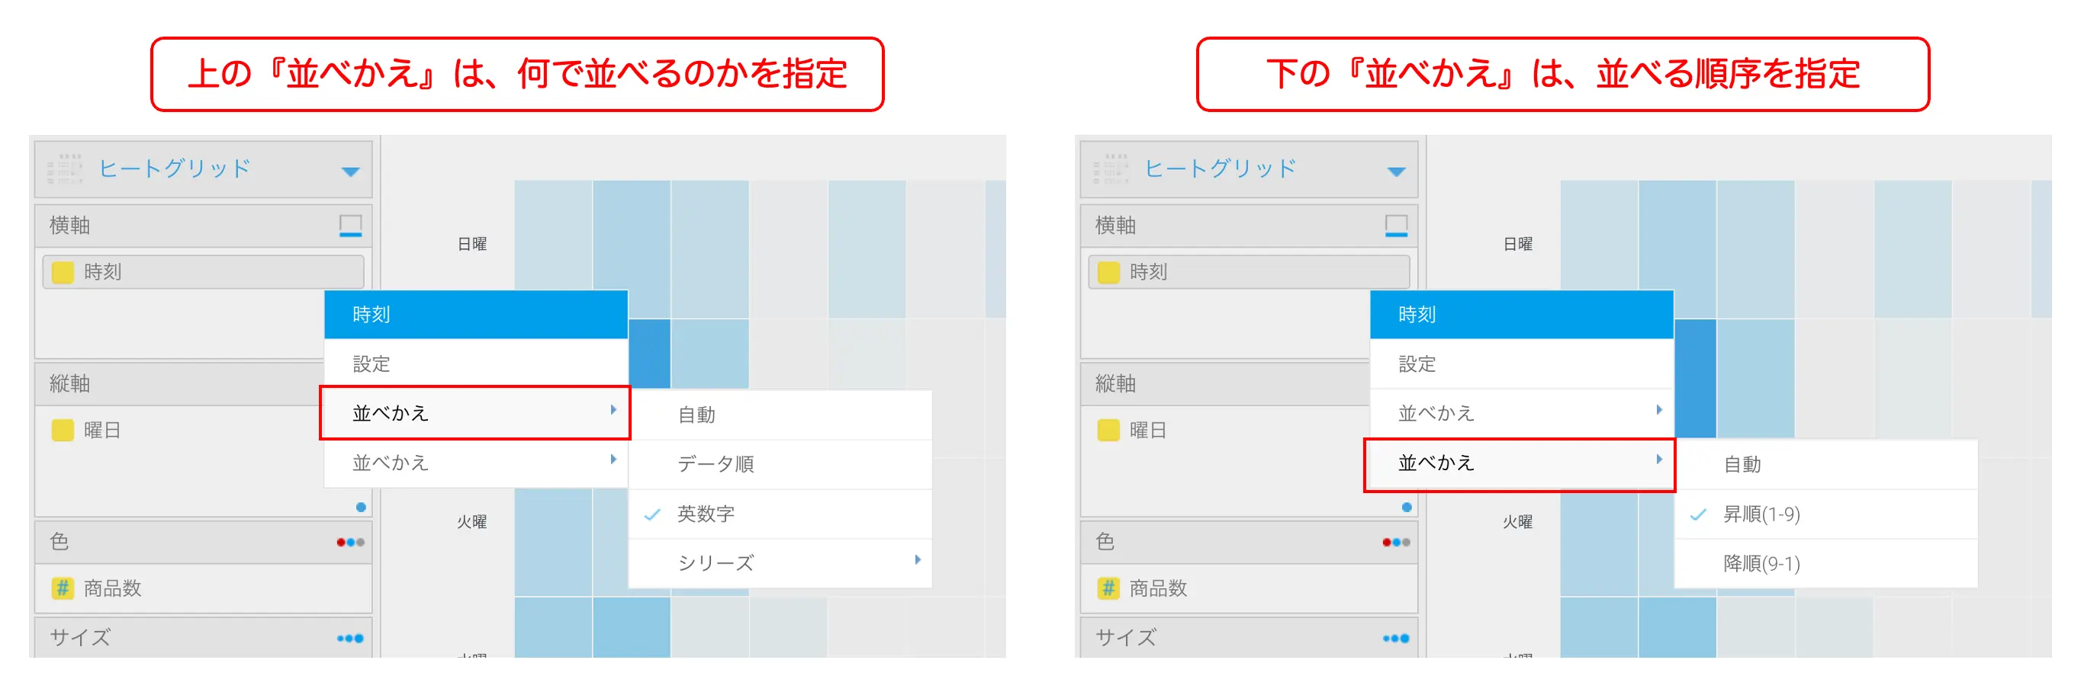Click the 時刻 field chip under 横軸 in right screenshot
Viewport: 2081px width, 692px height.
point(1248,272)
